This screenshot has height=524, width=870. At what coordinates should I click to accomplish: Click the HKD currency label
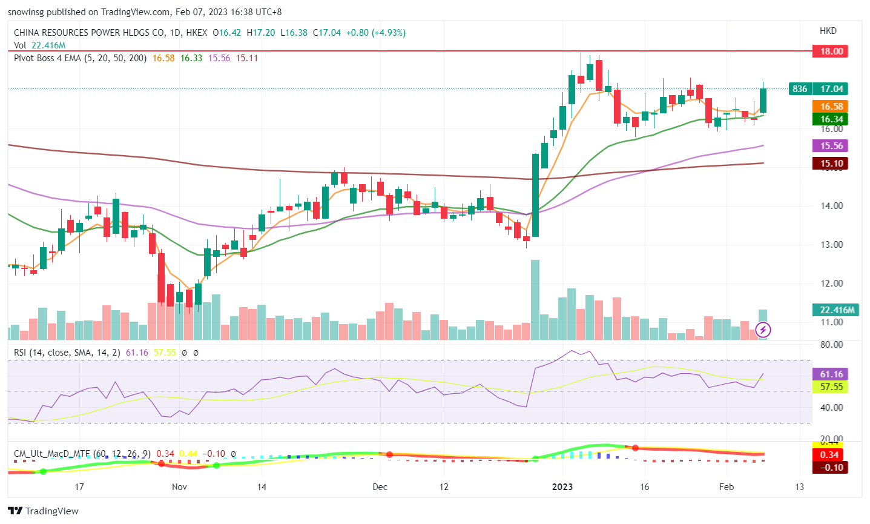(828, 31)
